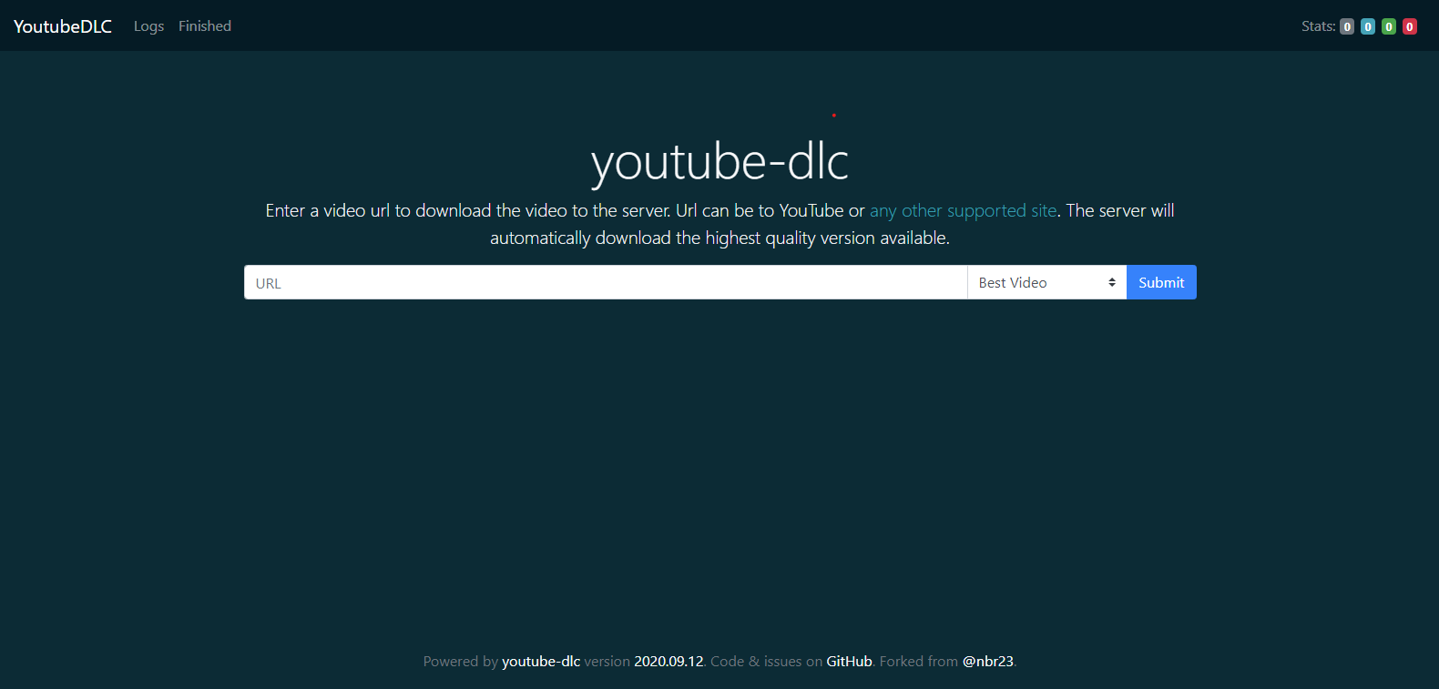
Task: Click the red stats counter badge
Action: point(1410,26)
